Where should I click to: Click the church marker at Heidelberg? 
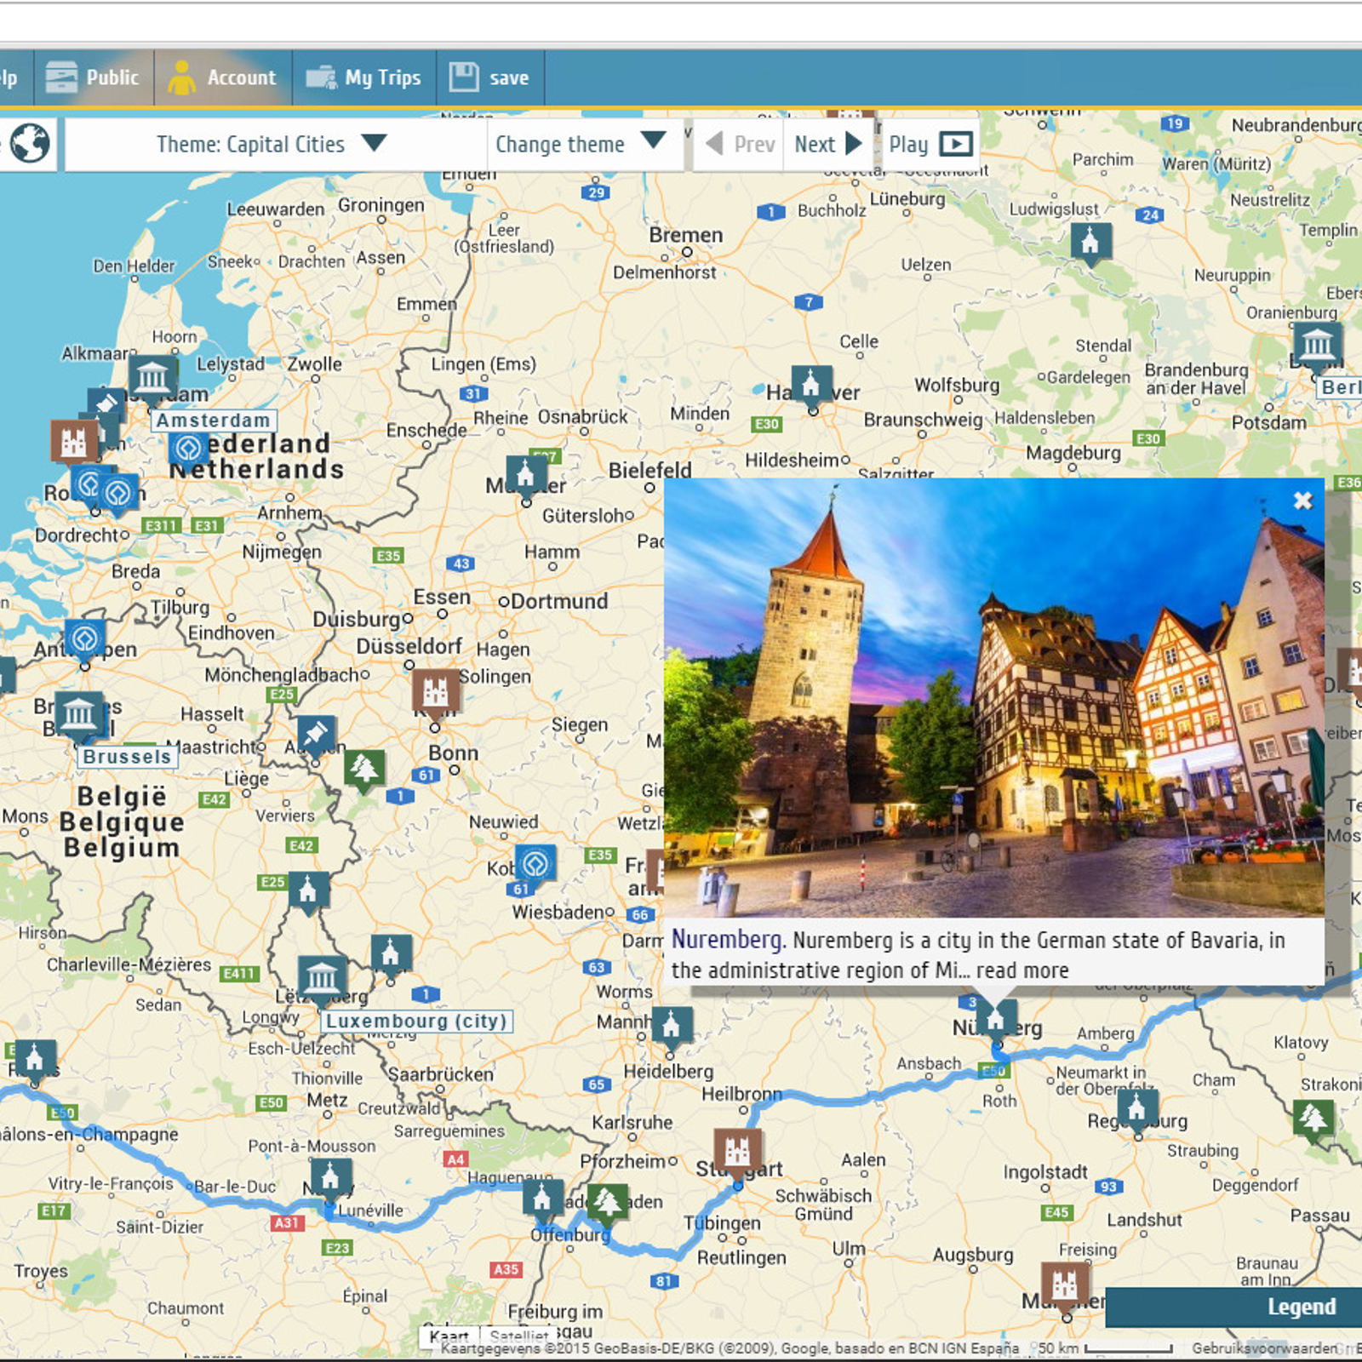(x=672, y=1025)
